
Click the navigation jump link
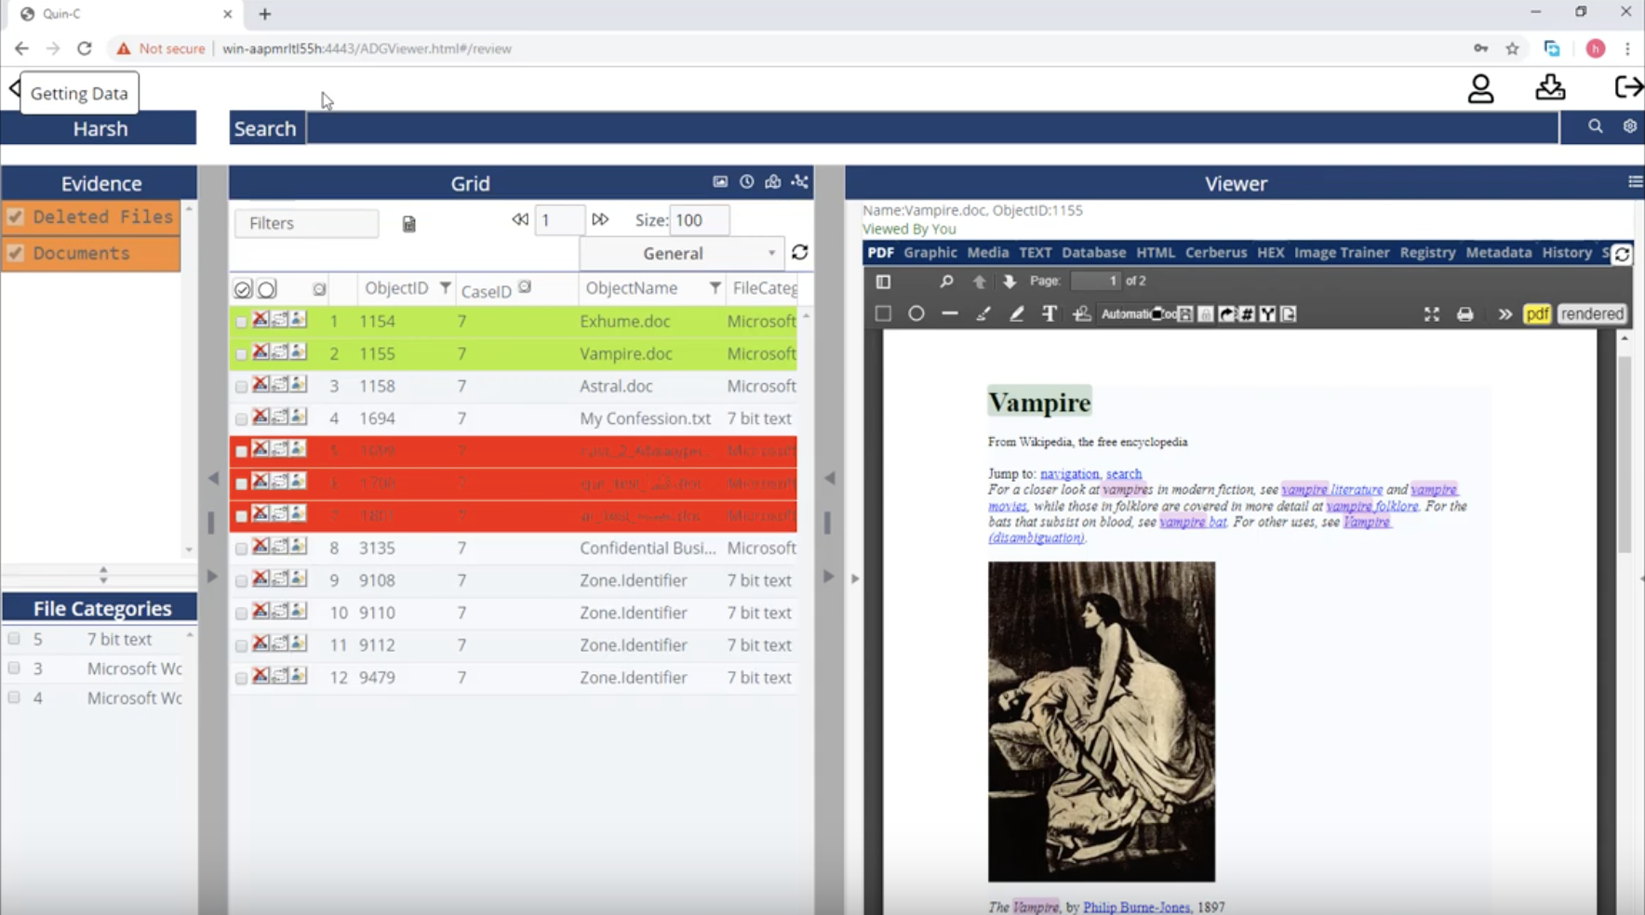1069,473
